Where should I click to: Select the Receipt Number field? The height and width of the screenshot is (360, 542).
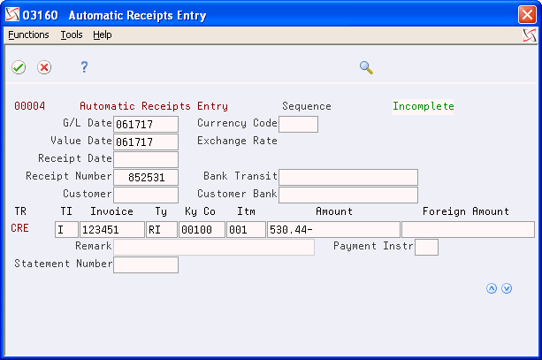(146, 177)
